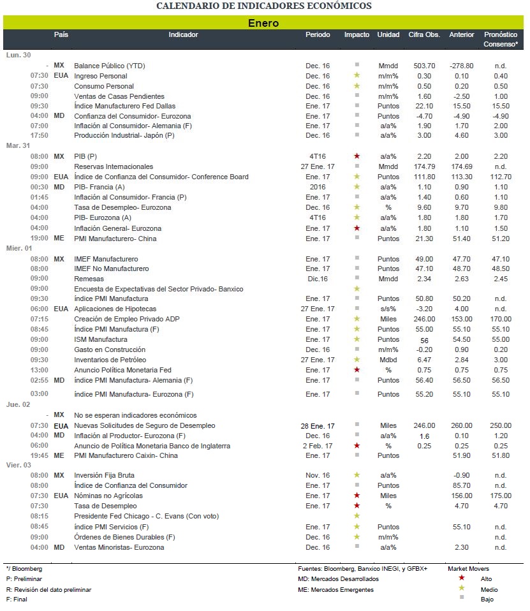Screen dimensions: 530x611
Task: Select the Mier. 01 date label
Action: 19,248
